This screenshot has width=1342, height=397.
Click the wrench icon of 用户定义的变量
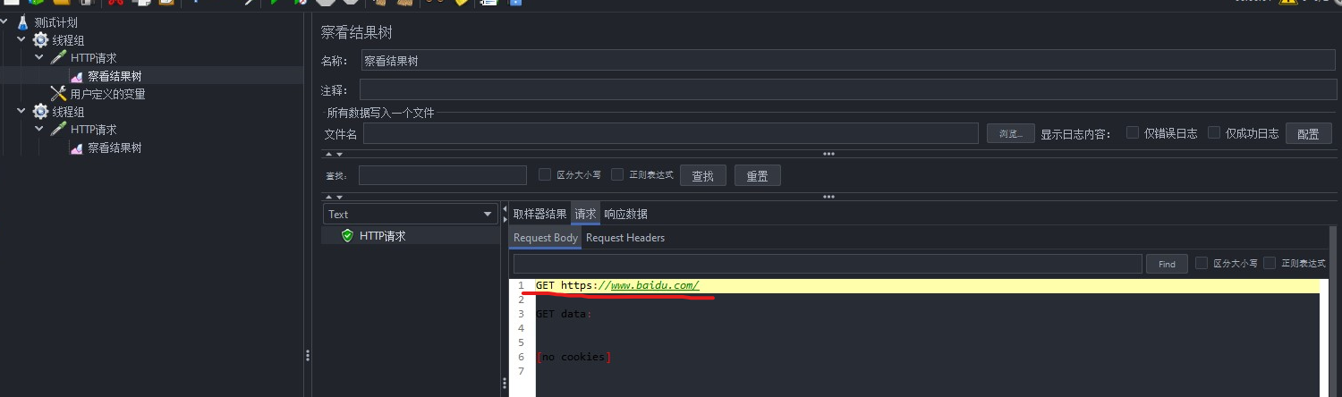(x=58, y=94)
